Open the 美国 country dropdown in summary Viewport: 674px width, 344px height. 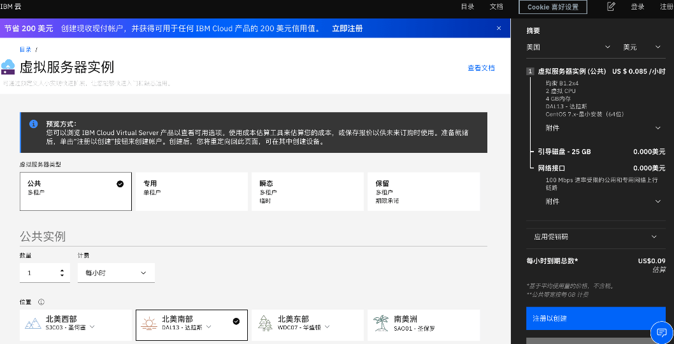(x=568, y=47)
